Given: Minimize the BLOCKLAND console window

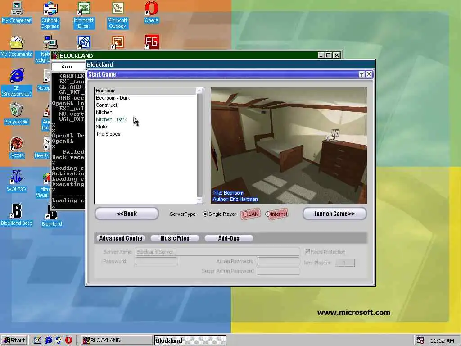Looking at the screenshot, I should 321,55.
